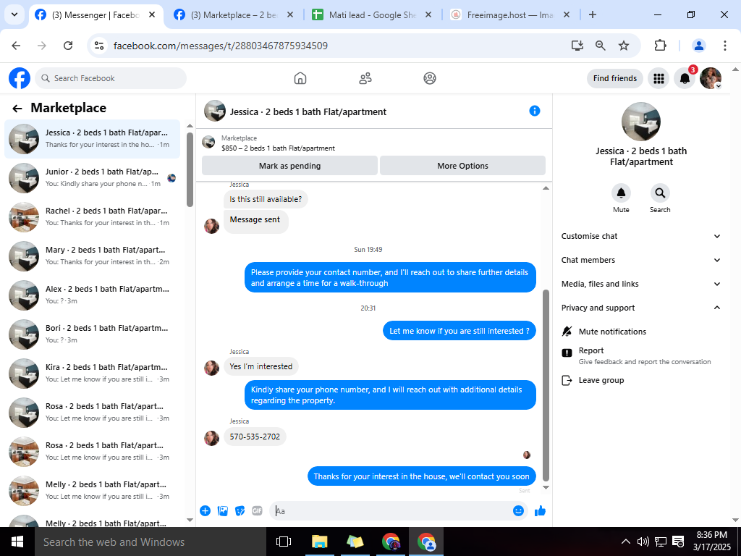Open the account profile picture menu
Image resolution: width=741 pixels, height=556 pixels.
pyautogui.click(x=711, y=78)
